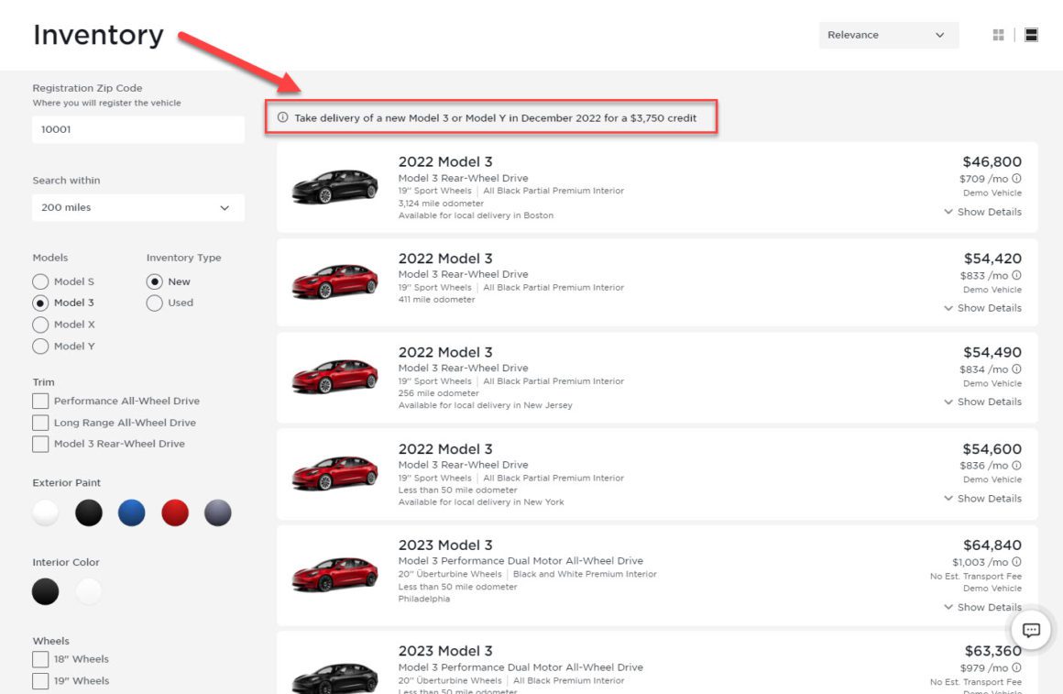The image size is (1063, 694).
Task: Show Details for $54,490 Model 3
Action: click(982, 402)
